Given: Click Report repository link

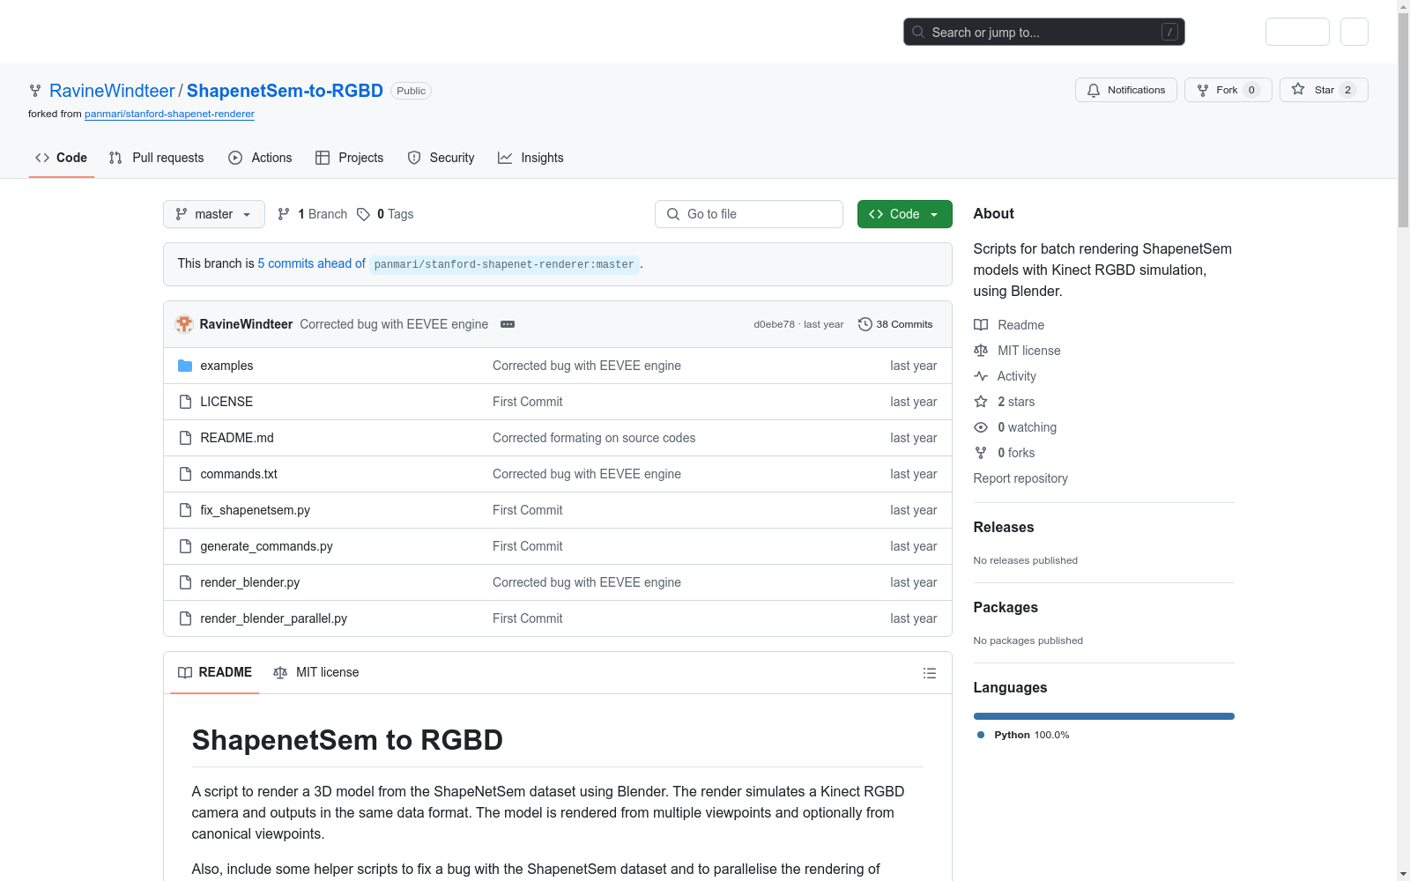Looking at the screenshot, I should click(1020, 478).
